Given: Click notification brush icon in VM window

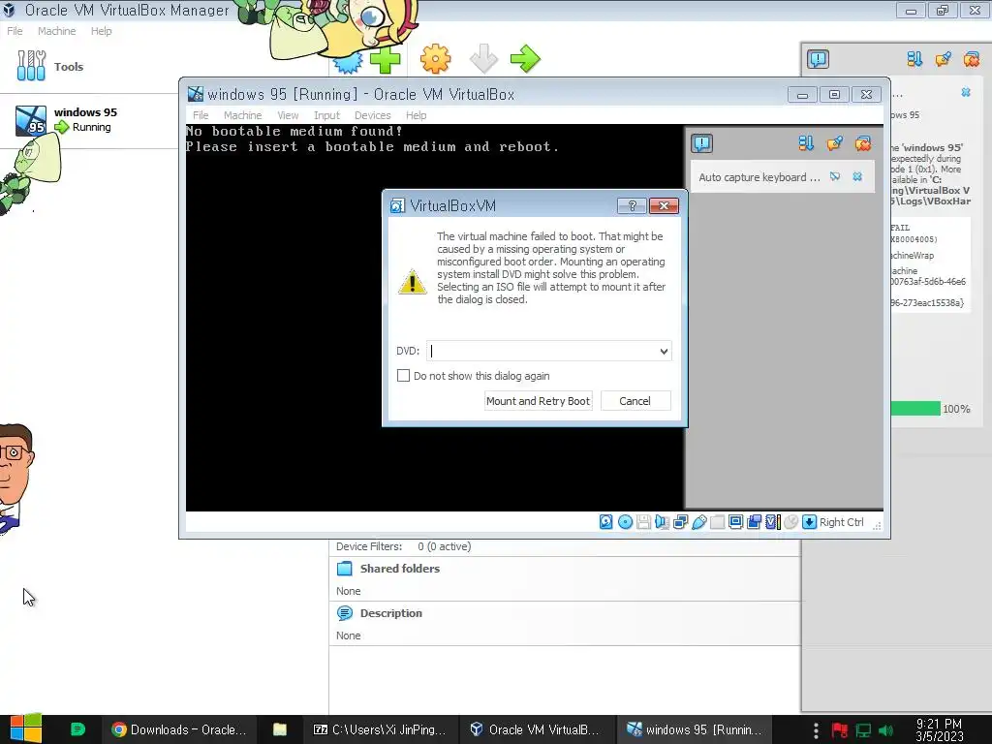Looking at the screenshot, I should tap(834, 143).
